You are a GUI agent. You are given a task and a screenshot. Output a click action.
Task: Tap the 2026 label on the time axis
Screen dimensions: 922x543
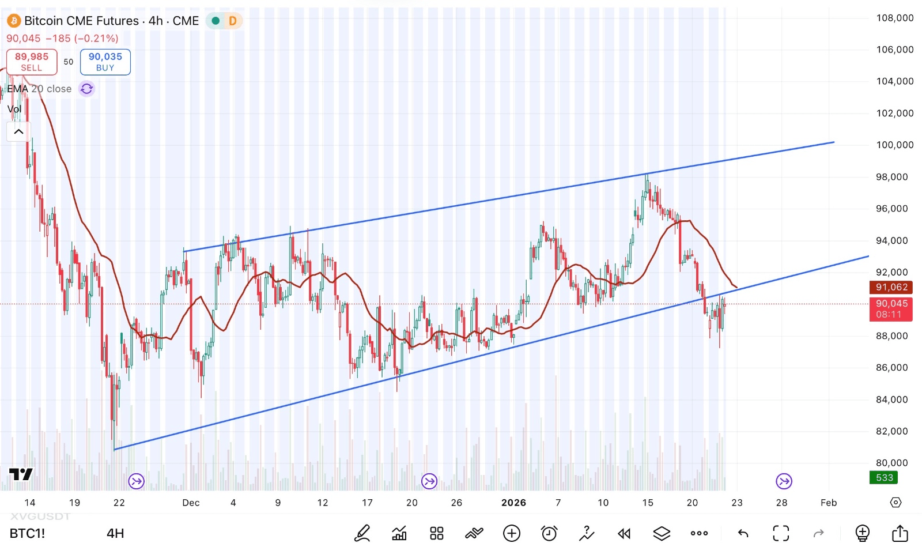click(x=513, y=503)
